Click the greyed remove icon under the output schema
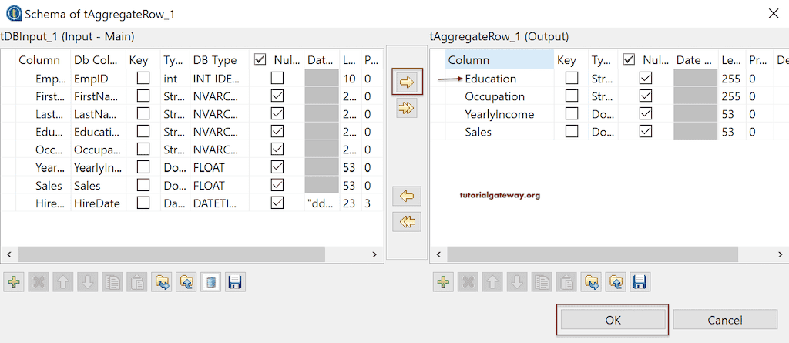789x343 pixels. point(468,282)
